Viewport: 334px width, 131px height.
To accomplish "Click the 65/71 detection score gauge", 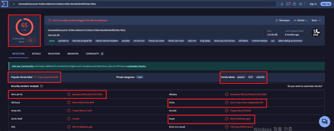I will 24,27.
